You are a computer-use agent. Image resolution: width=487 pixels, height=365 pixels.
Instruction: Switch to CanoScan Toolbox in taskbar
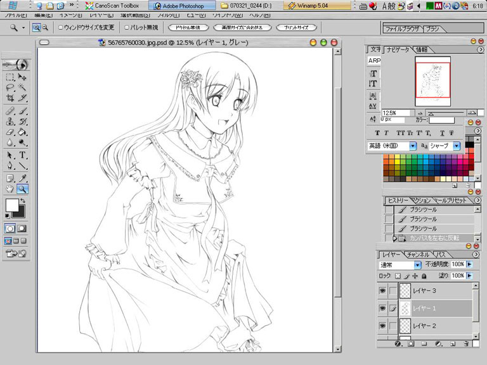[112, 6]
